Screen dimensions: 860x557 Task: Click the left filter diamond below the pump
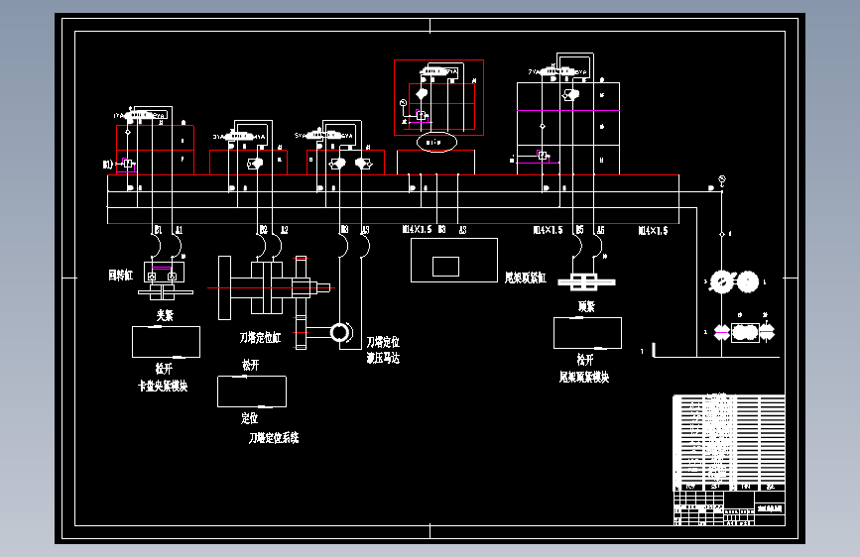(x=721, y=332)
